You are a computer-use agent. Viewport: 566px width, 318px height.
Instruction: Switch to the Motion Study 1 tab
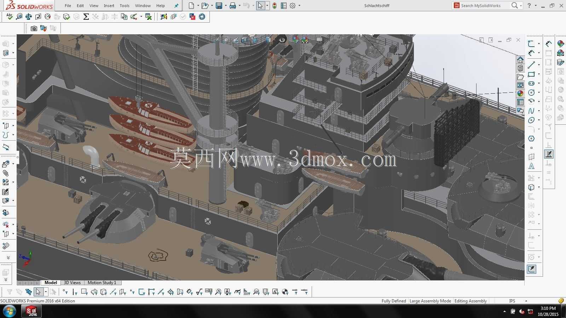tap(102, 283)
